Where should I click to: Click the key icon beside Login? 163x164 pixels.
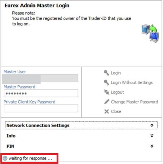(106, 73)
